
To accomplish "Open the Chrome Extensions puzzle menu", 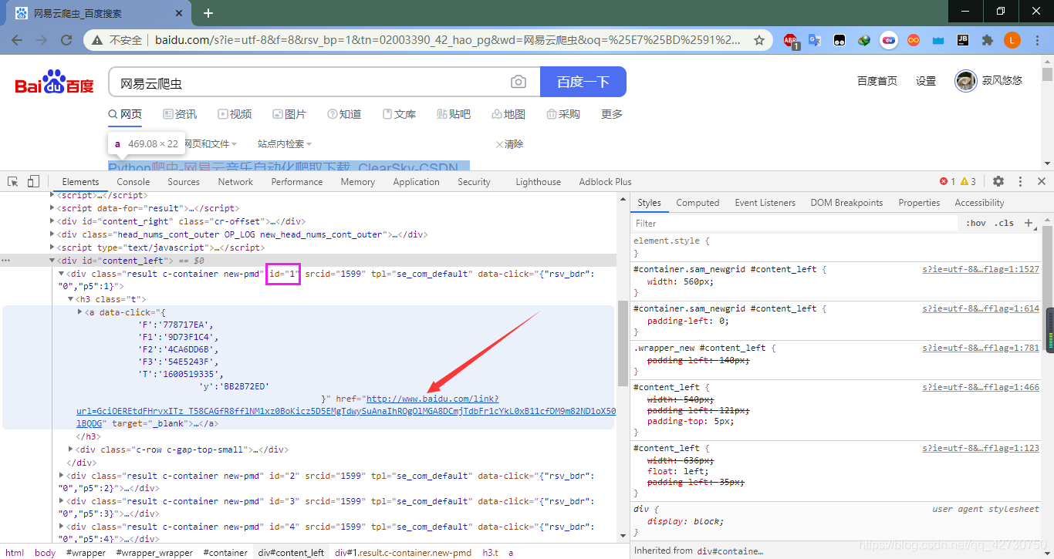I will pyautogui.click(x=987, y=40).
